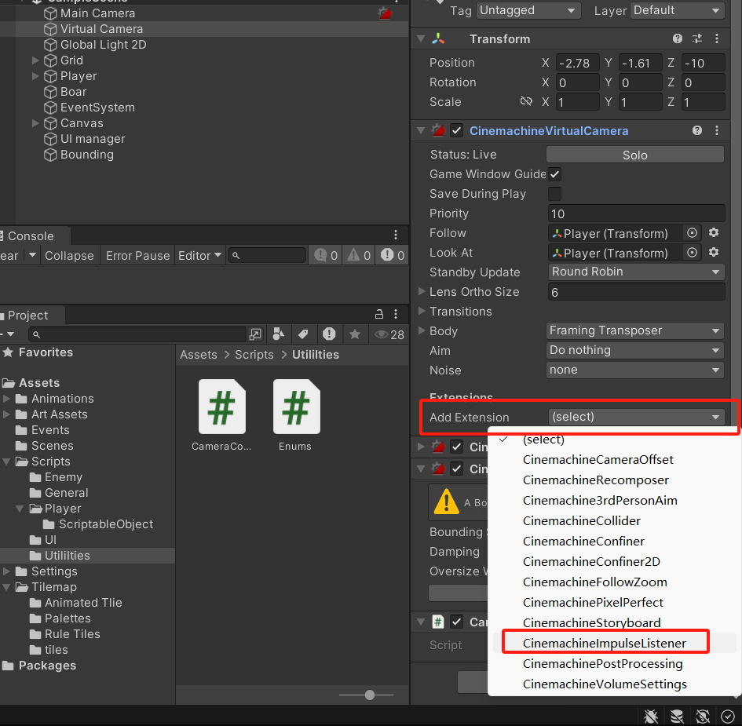Click Search by Type icon
This screenshot has height=726, width=742.
279,334
